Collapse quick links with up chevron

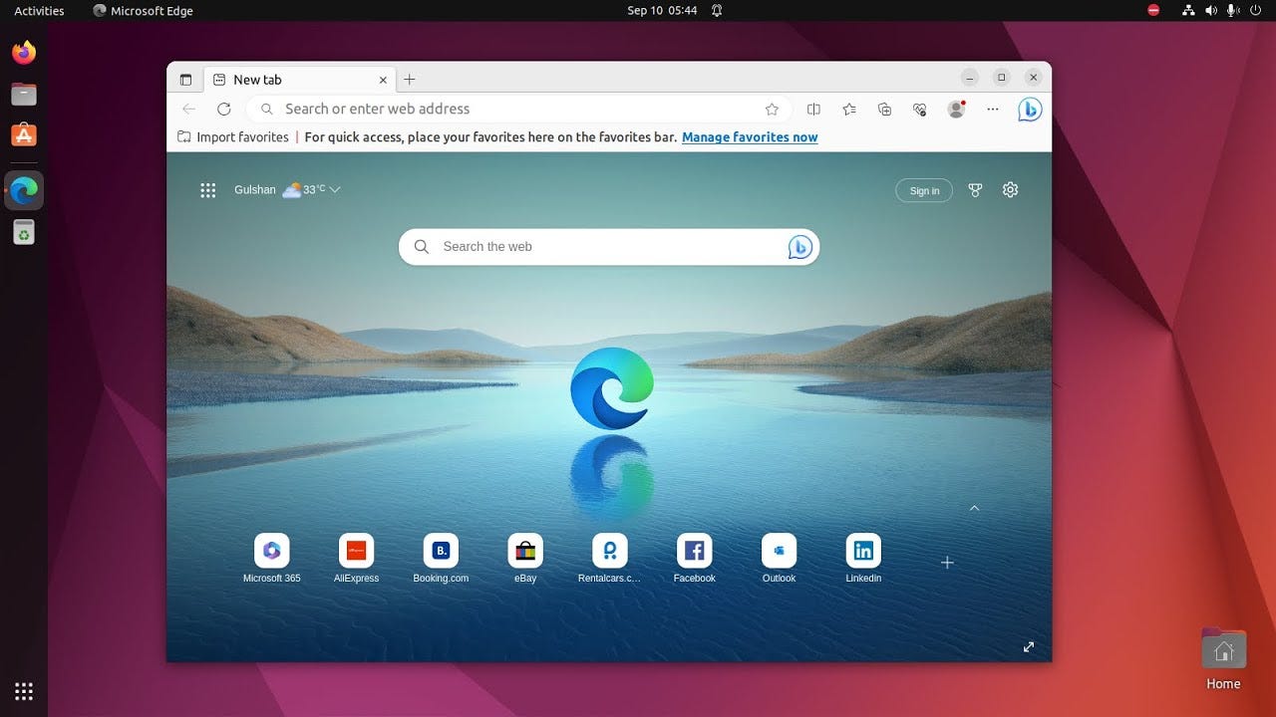pos(975,508)
